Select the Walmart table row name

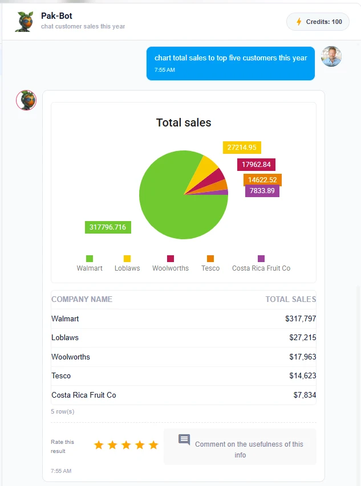65,318
